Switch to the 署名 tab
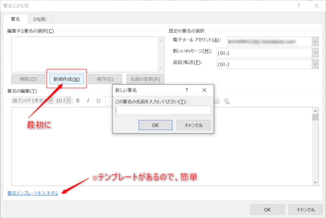 tap(15, 19)
